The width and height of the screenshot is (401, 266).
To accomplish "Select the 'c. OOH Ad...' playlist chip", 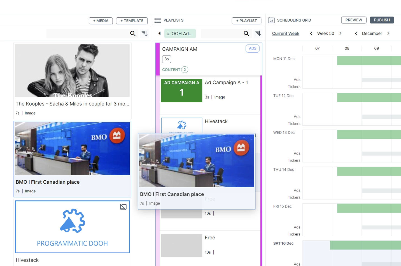I will (180, 33).
